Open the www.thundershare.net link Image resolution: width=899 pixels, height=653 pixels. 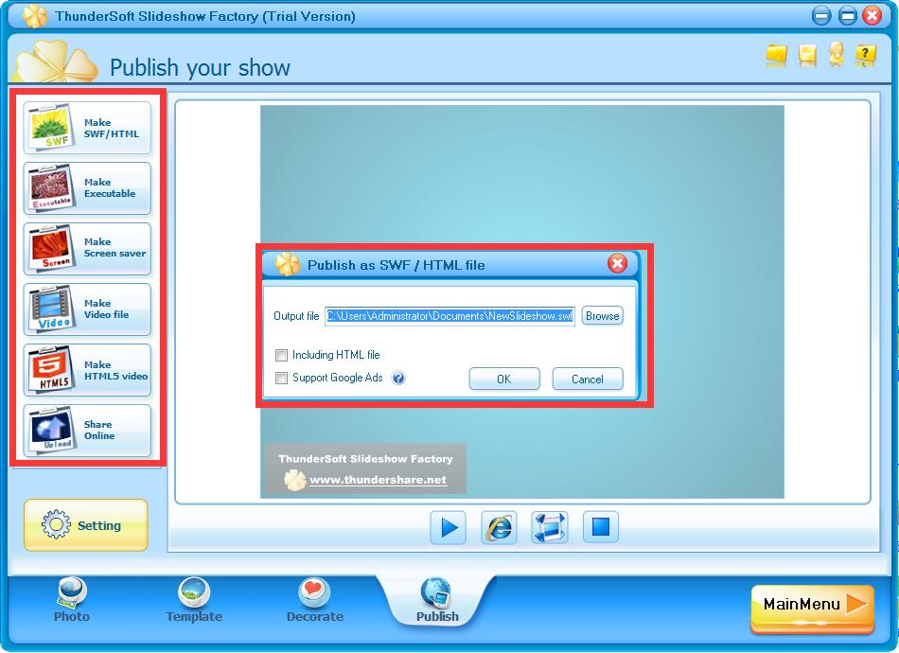[x=378, y=480]
